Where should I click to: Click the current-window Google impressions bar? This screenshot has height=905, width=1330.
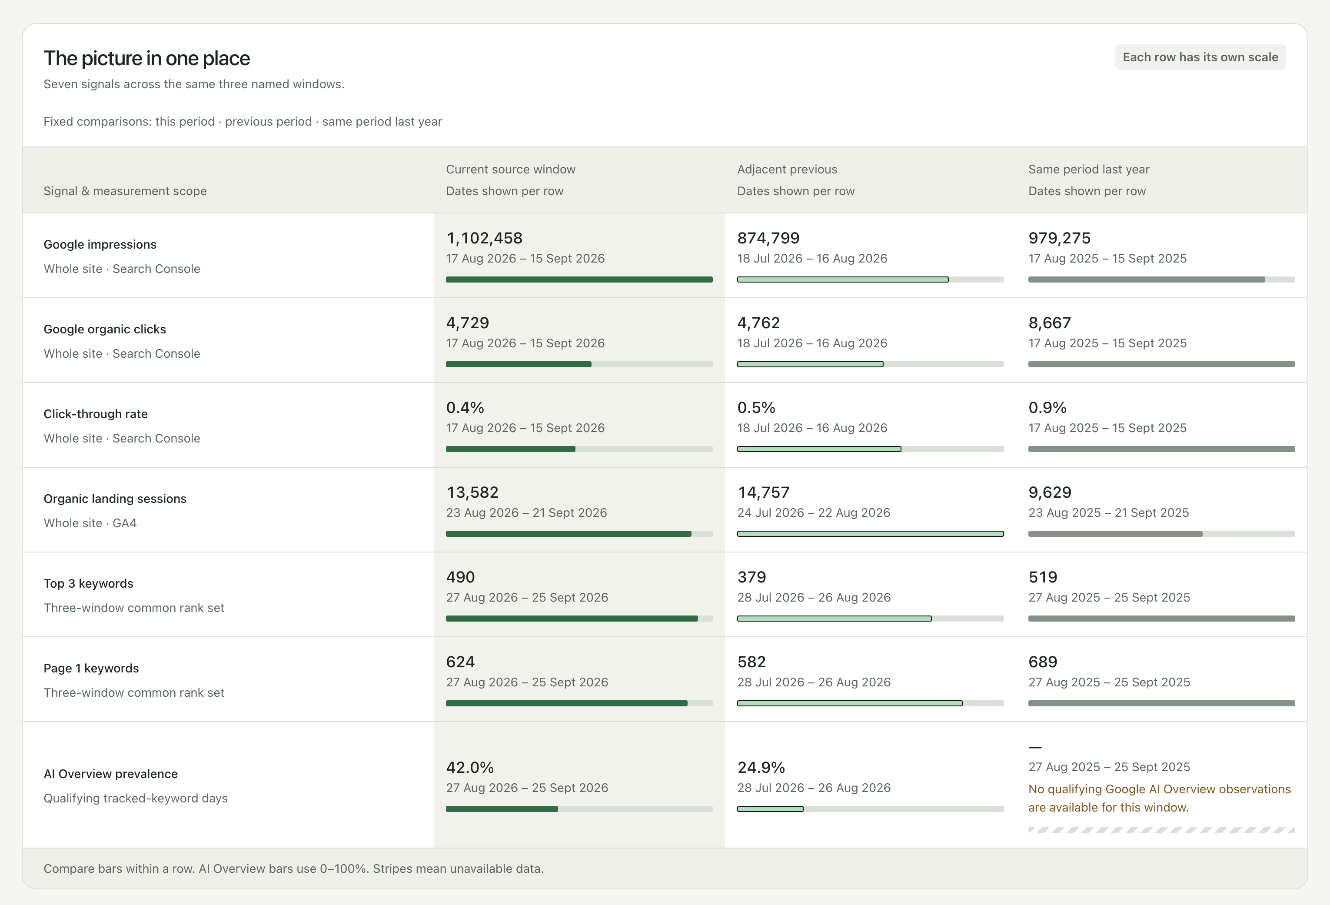[579, 279]
